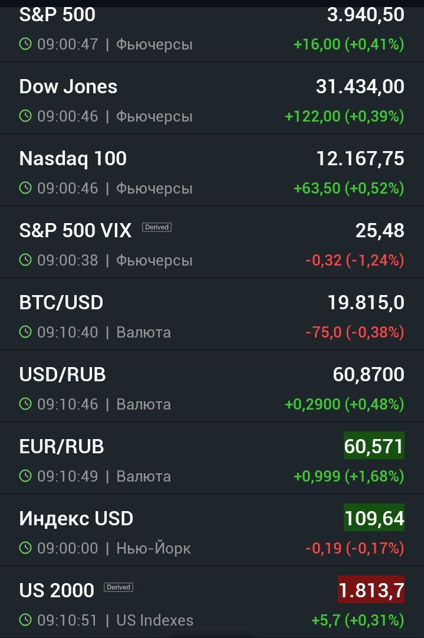The image size is (424, 638).
Task: Tap the clock icon in BTC/USD row
Action: [25, 332]
